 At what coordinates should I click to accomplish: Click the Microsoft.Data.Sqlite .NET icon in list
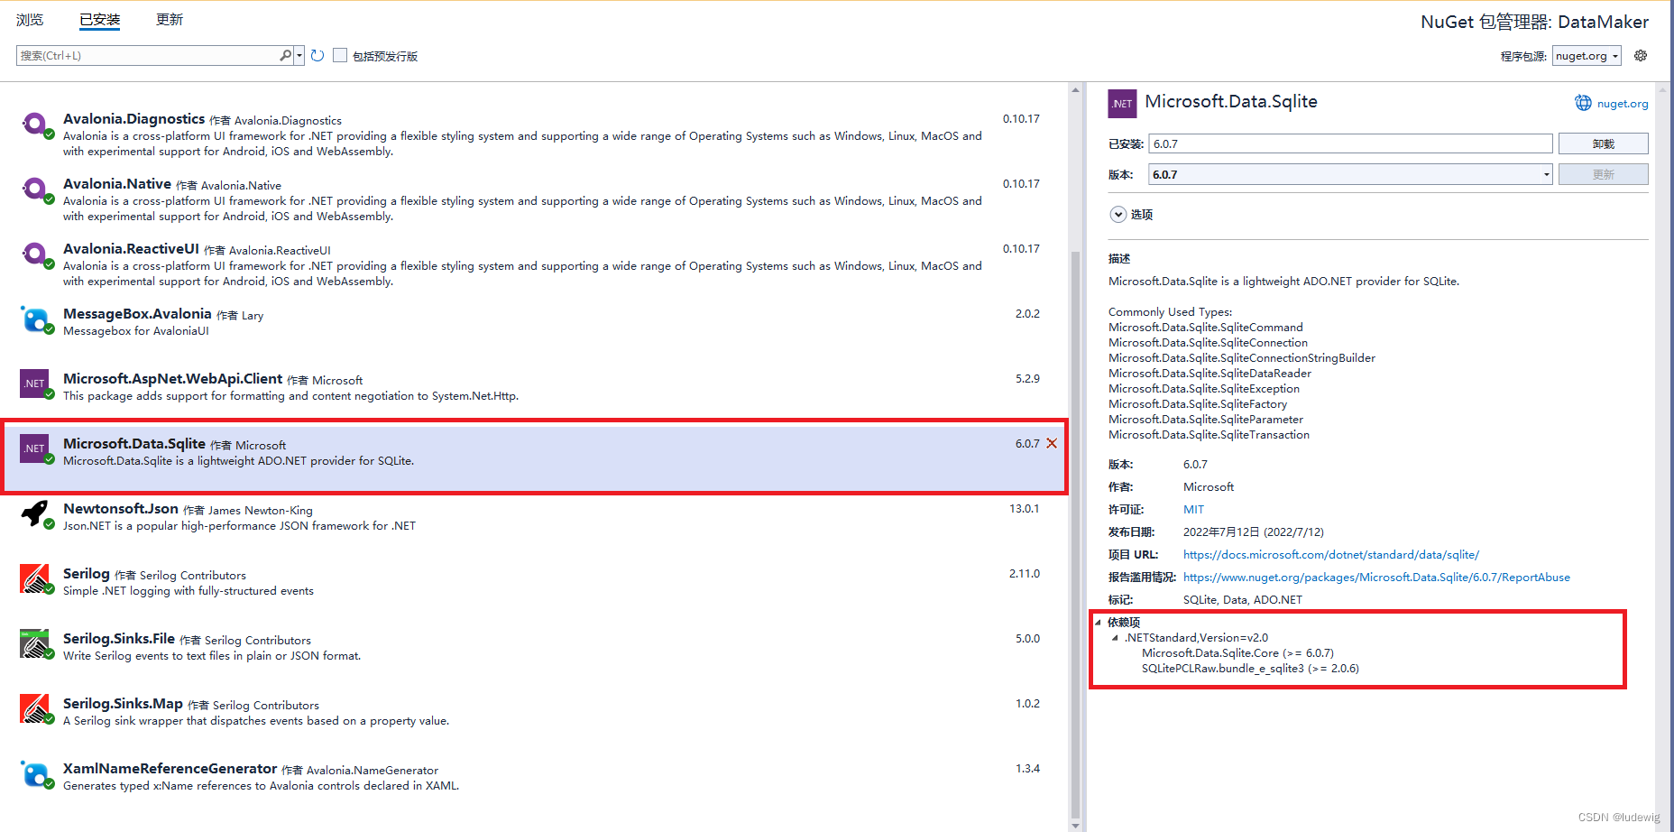click(x=35, y=448)
